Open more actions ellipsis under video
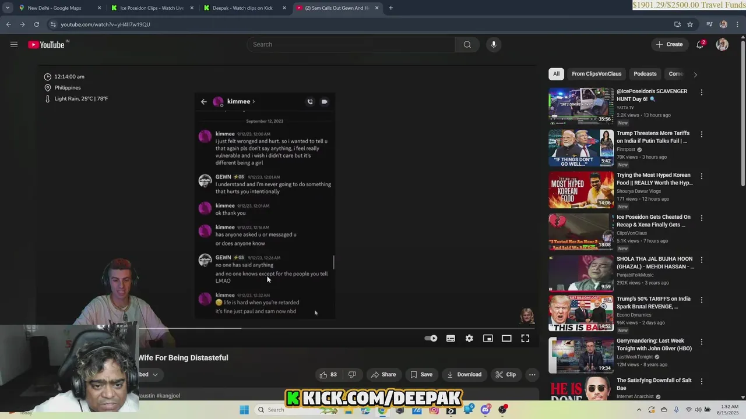 pos(532,375)
